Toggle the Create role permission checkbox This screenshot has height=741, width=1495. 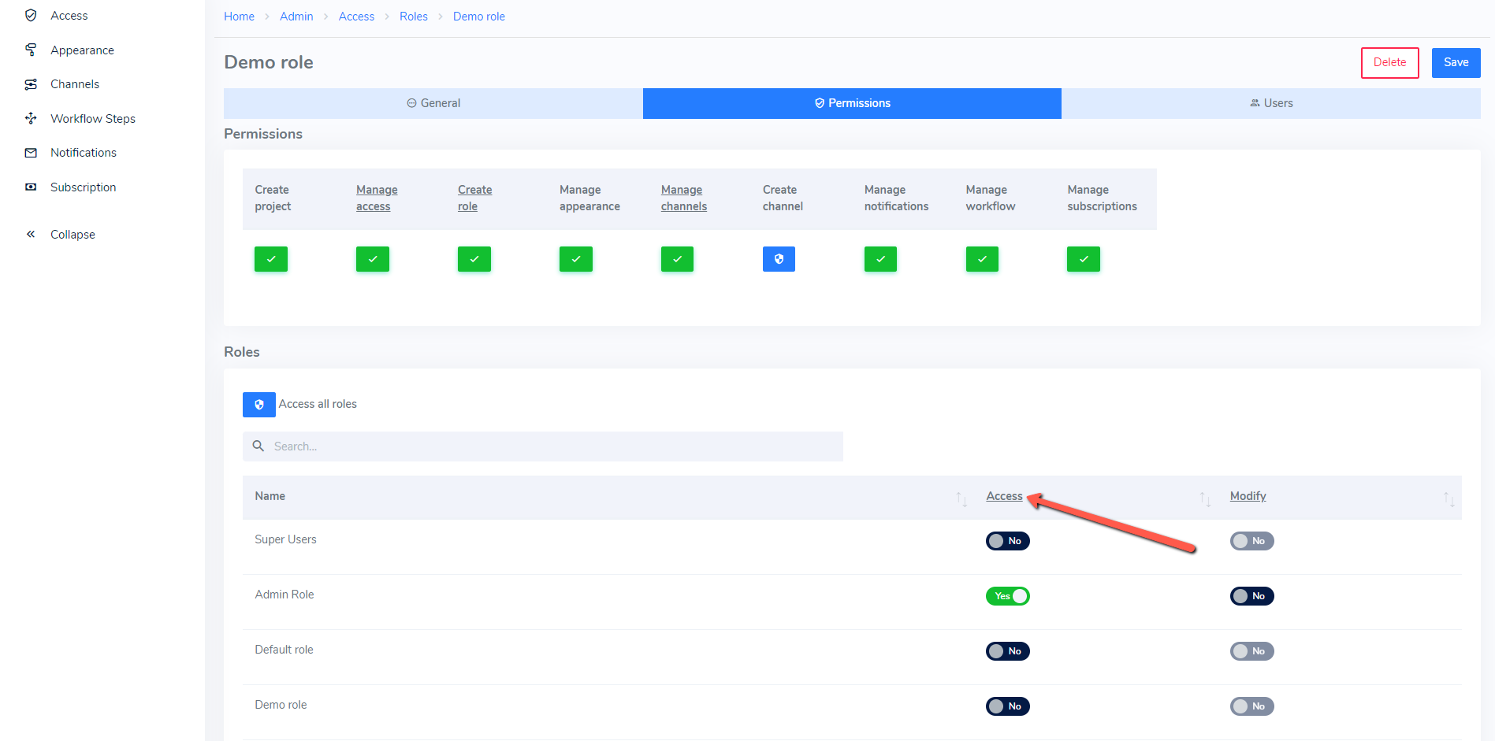(x=474, y=259)
